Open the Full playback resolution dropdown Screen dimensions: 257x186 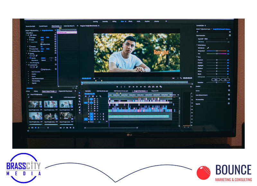click(x=175, y=78)
